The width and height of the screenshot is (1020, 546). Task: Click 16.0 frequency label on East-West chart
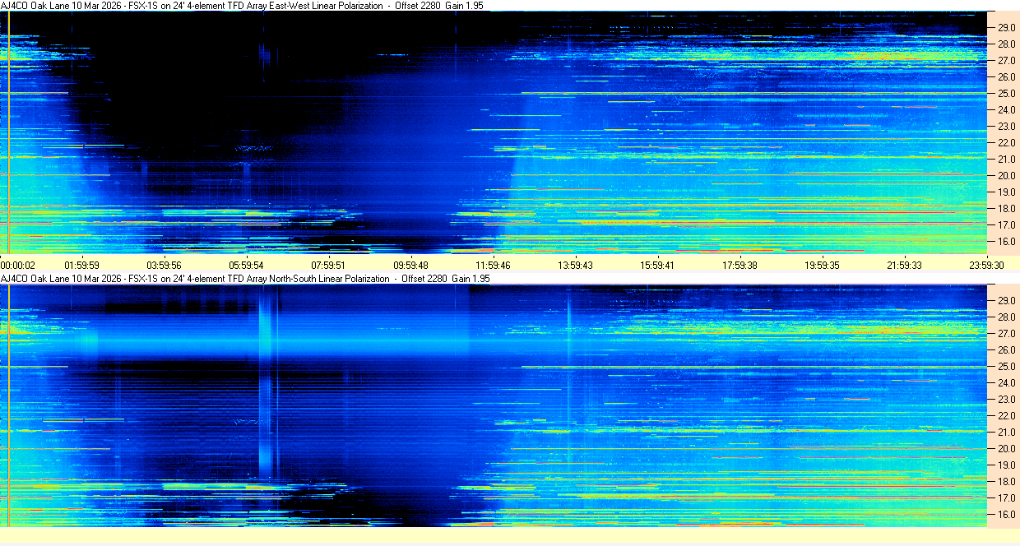[x=1007, y=242]
